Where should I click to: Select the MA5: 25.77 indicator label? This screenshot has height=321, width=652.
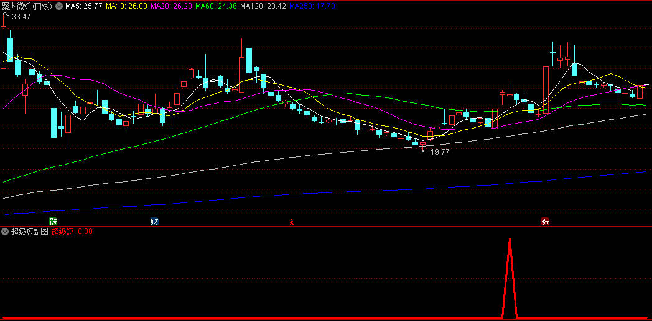tap(83, 6)
